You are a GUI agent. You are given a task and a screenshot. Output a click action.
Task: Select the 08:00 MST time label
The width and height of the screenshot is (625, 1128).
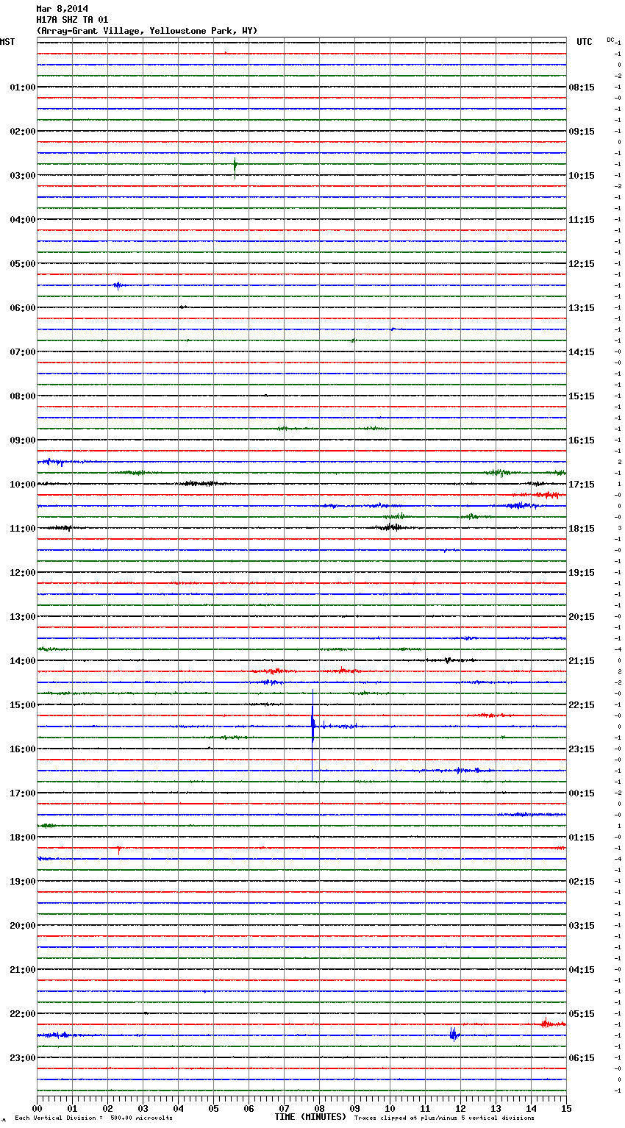click(x=23, y=396)
